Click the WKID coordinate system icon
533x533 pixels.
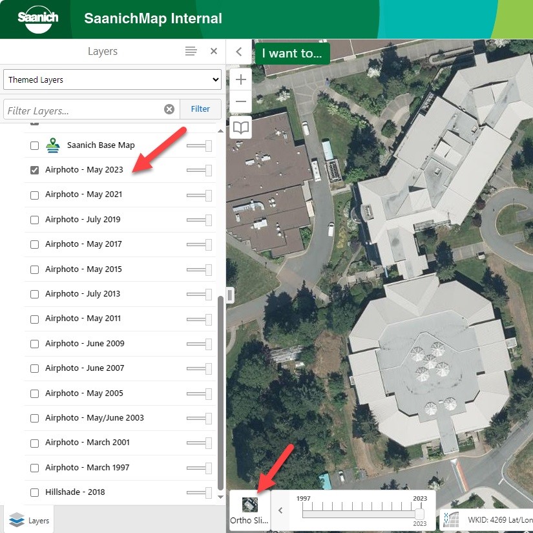pos(450,519)
